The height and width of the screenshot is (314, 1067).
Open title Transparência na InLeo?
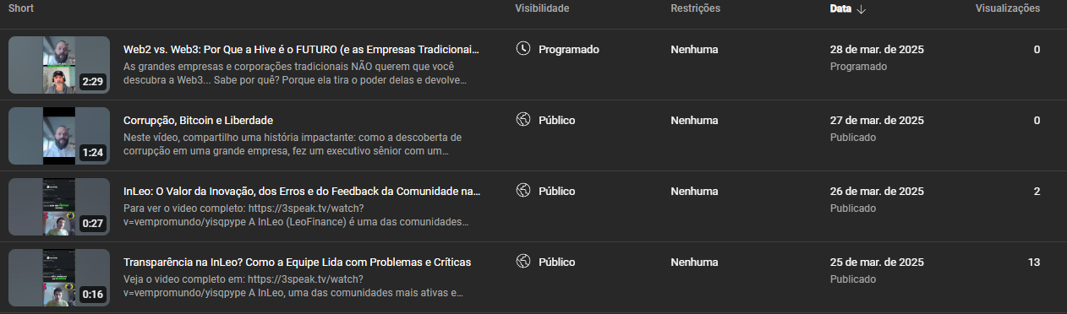point(297,262)
